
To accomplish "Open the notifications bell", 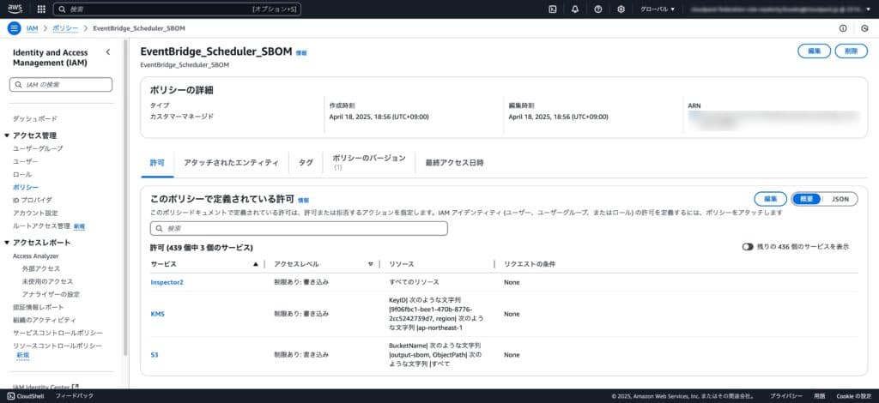I will click(575, 9).
